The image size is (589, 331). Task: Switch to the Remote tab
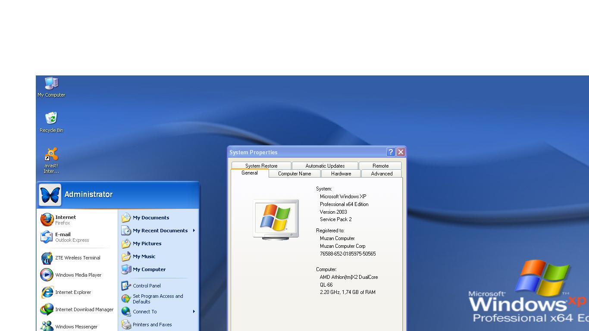pos(380,166)
